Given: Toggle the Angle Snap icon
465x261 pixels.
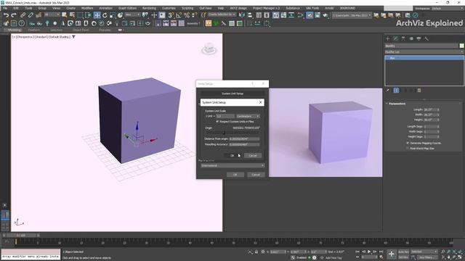Looking at the screenshot, I should (179, 15).
